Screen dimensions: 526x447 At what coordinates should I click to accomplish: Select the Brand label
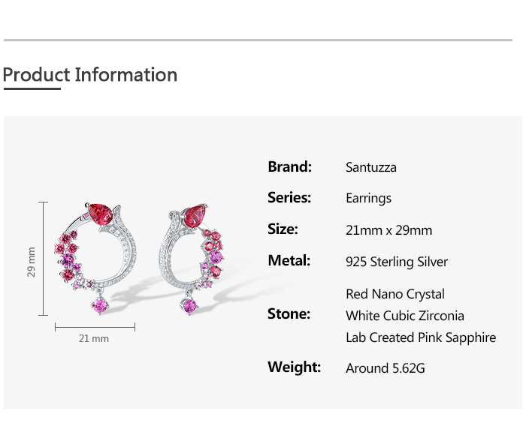tap(289, 166)
